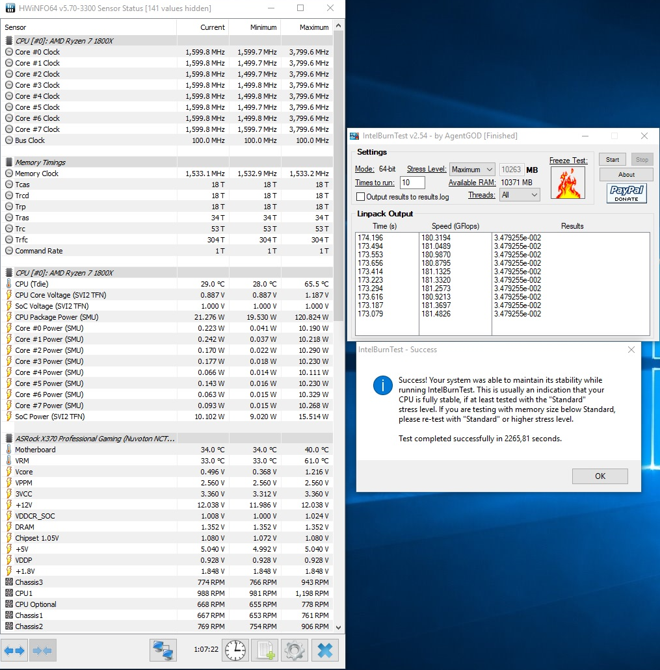Screen dimensions: 660x670
Task: Click the 181.4826 speed entry in Linpack Output
Action: pos(436,314)
